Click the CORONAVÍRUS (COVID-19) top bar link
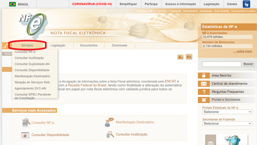Viewport: 257px width, 145px height. coord(92,4)
